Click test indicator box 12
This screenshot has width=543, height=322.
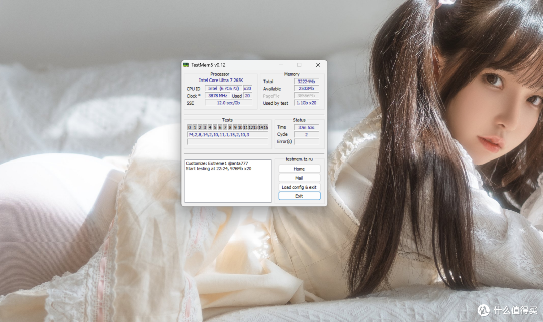[250, 128]
